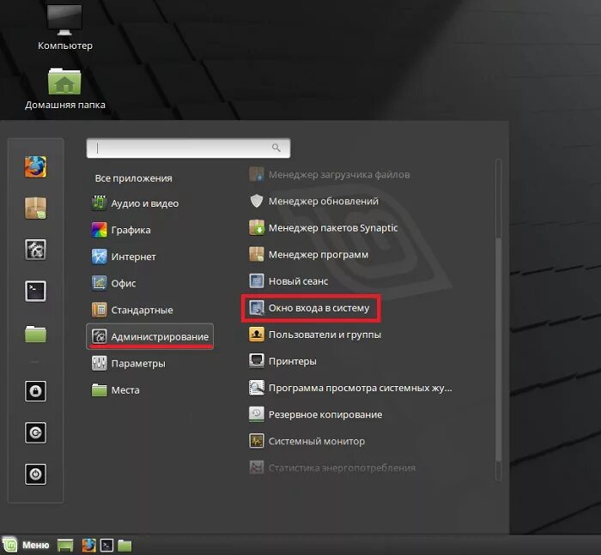Image resolution: width=601 pixels, height=555 pixels.
Task: Open Менеджер пакетов Synaptic
Action: (x=323, y=228)
